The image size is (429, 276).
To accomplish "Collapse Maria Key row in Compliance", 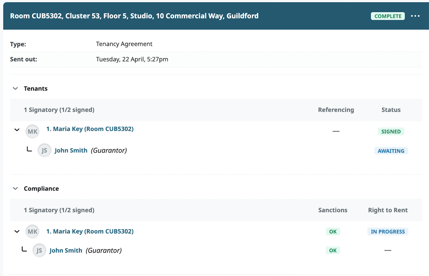I will click(x=17, y=231).
